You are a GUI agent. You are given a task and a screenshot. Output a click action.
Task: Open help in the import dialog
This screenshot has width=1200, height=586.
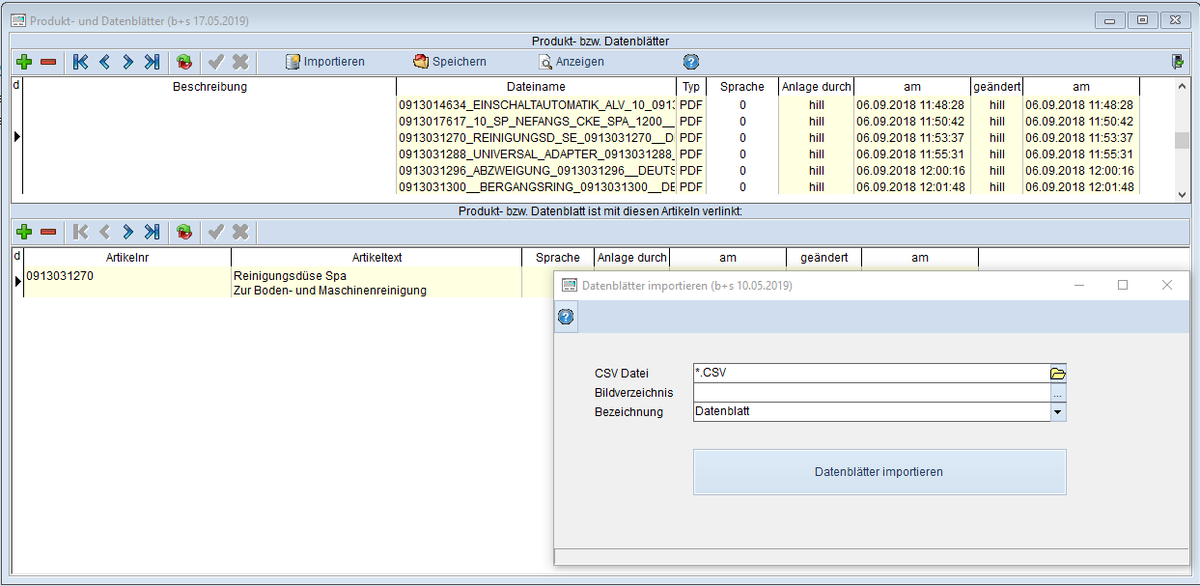point(567,317)
